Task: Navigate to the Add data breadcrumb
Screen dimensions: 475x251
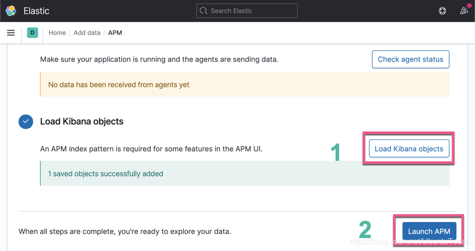Action: click(87, 33)
